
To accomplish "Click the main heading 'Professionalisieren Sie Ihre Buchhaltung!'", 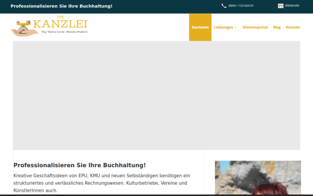I will 80,165.
